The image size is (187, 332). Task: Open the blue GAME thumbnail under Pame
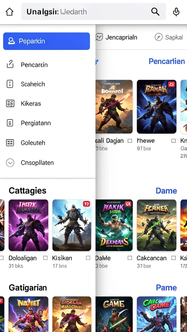tap(156, 314)
